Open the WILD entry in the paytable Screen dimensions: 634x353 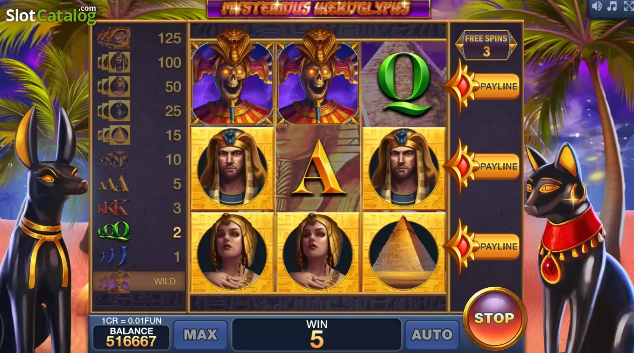pyautogui.click(x=140, y=281)
